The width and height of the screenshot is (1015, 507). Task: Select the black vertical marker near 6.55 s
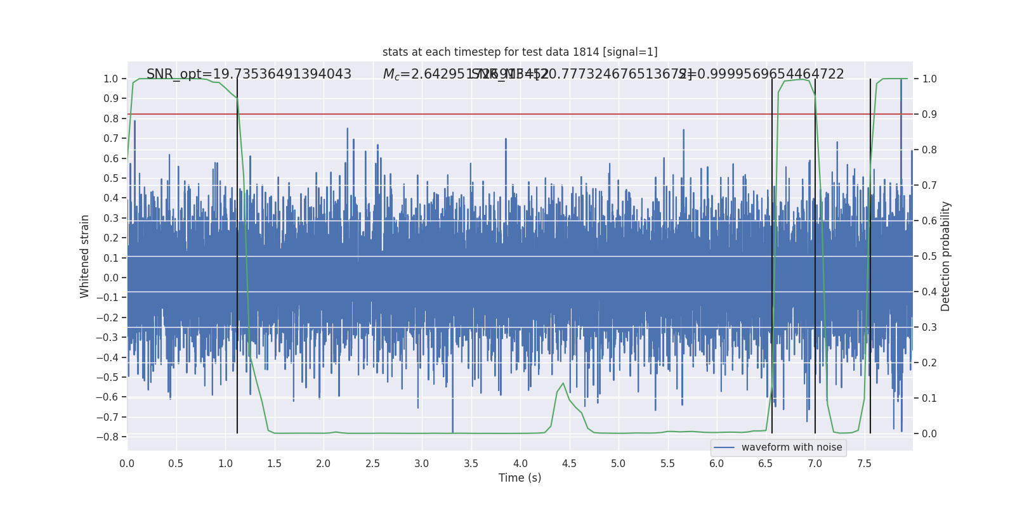tap(772, 253)
